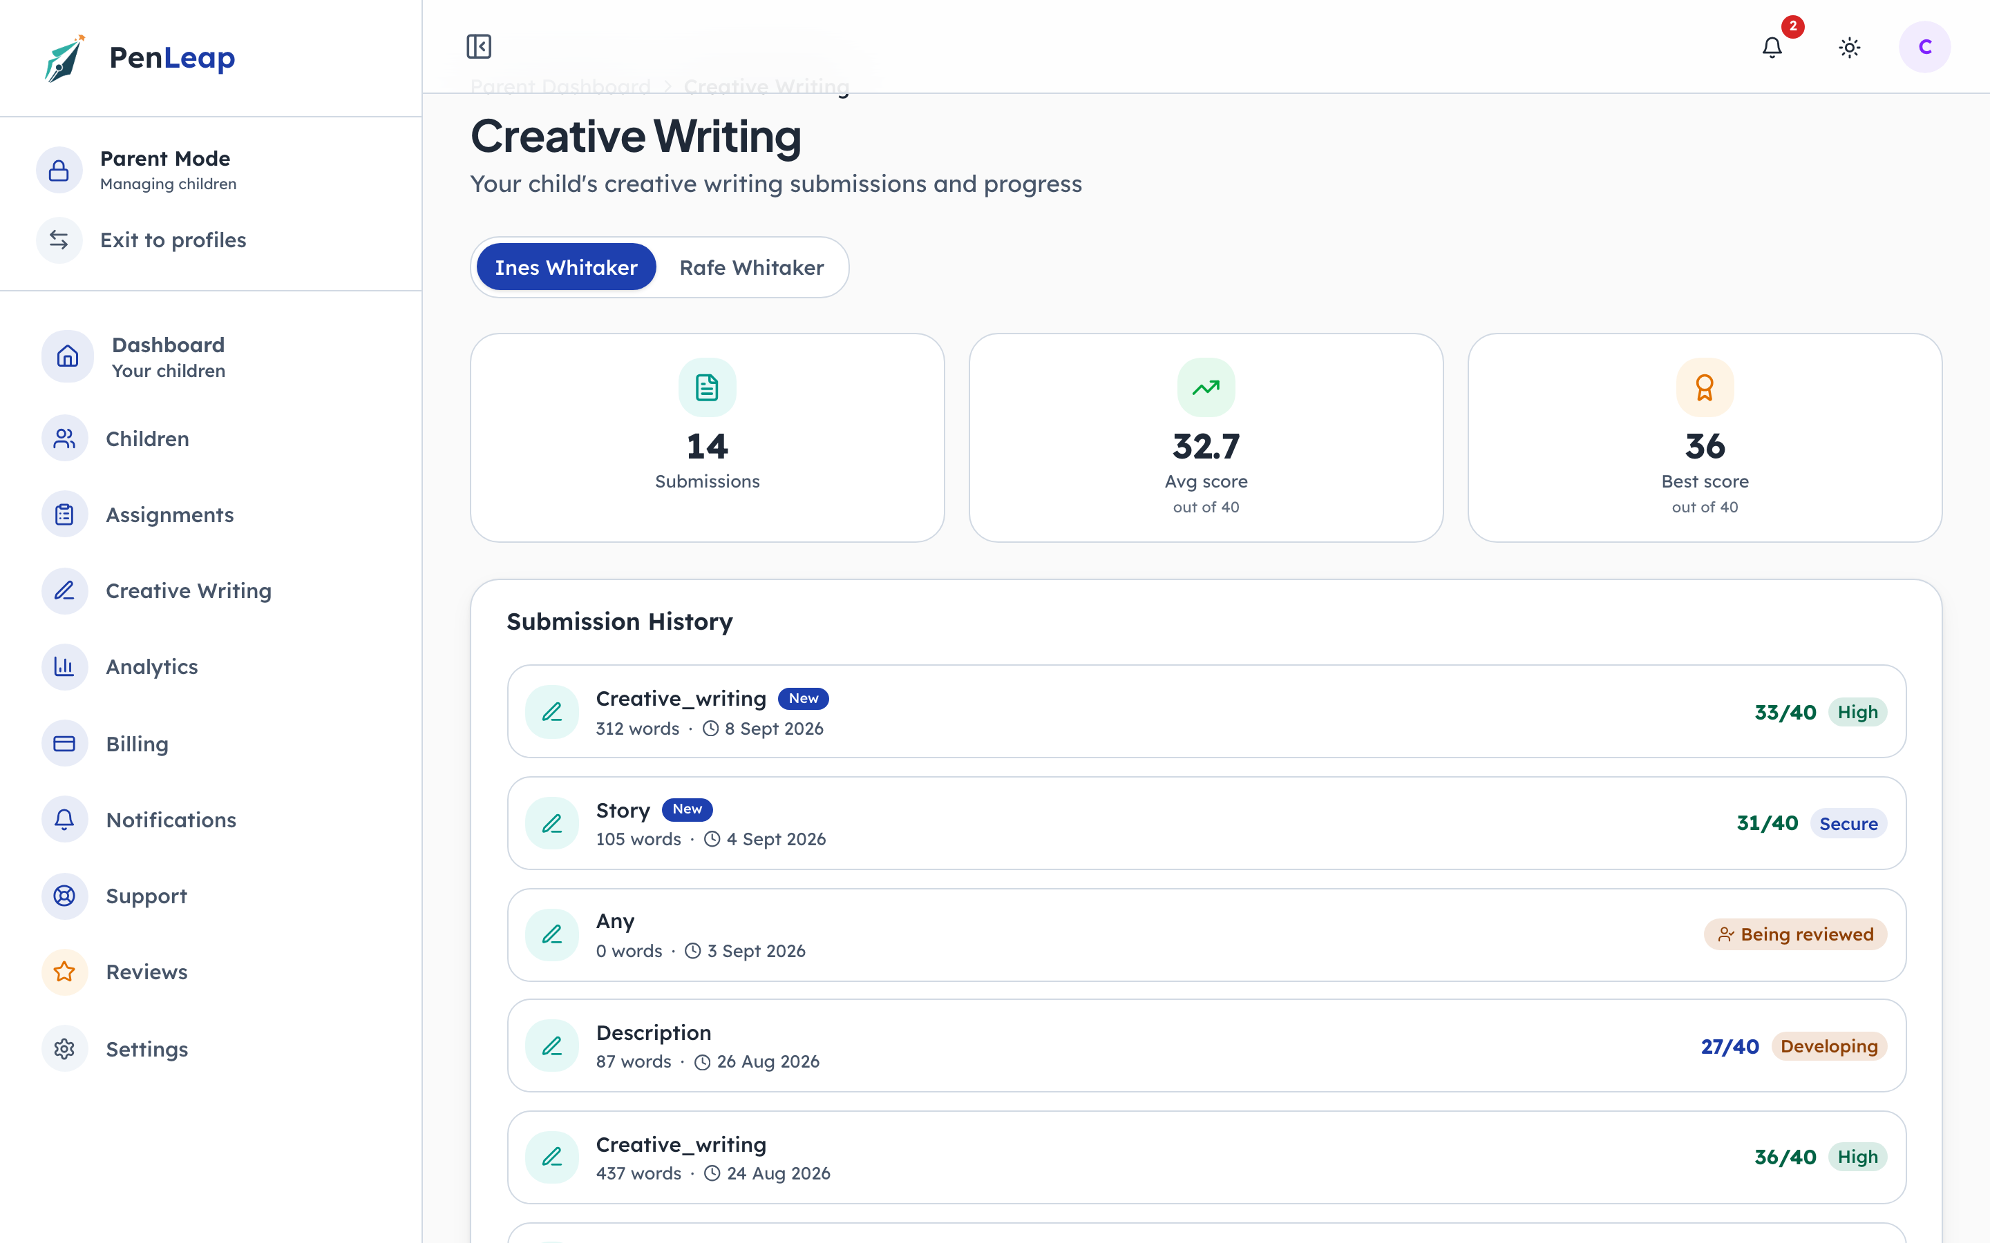The width and height of the screenshot is (1990, 1243).
Task: Click pencil icon on Description submission
Action: 552,1046
